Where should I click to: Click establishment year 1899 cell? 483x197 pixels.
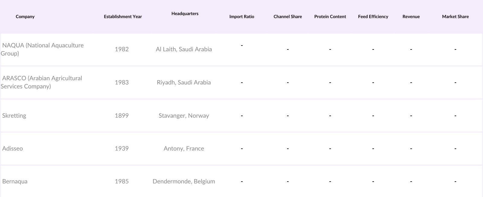coord(122,116)
